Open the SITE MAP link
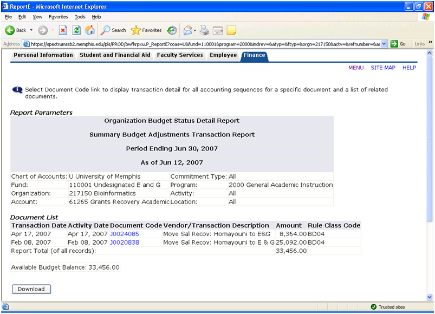This screenshot has height=314, width=435. [382, 68]
